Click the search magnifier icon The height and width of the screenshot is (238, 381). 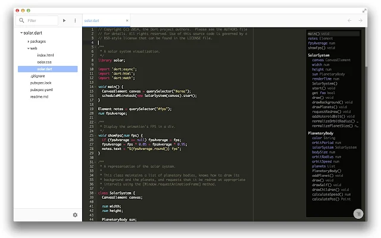pos(21,20)
